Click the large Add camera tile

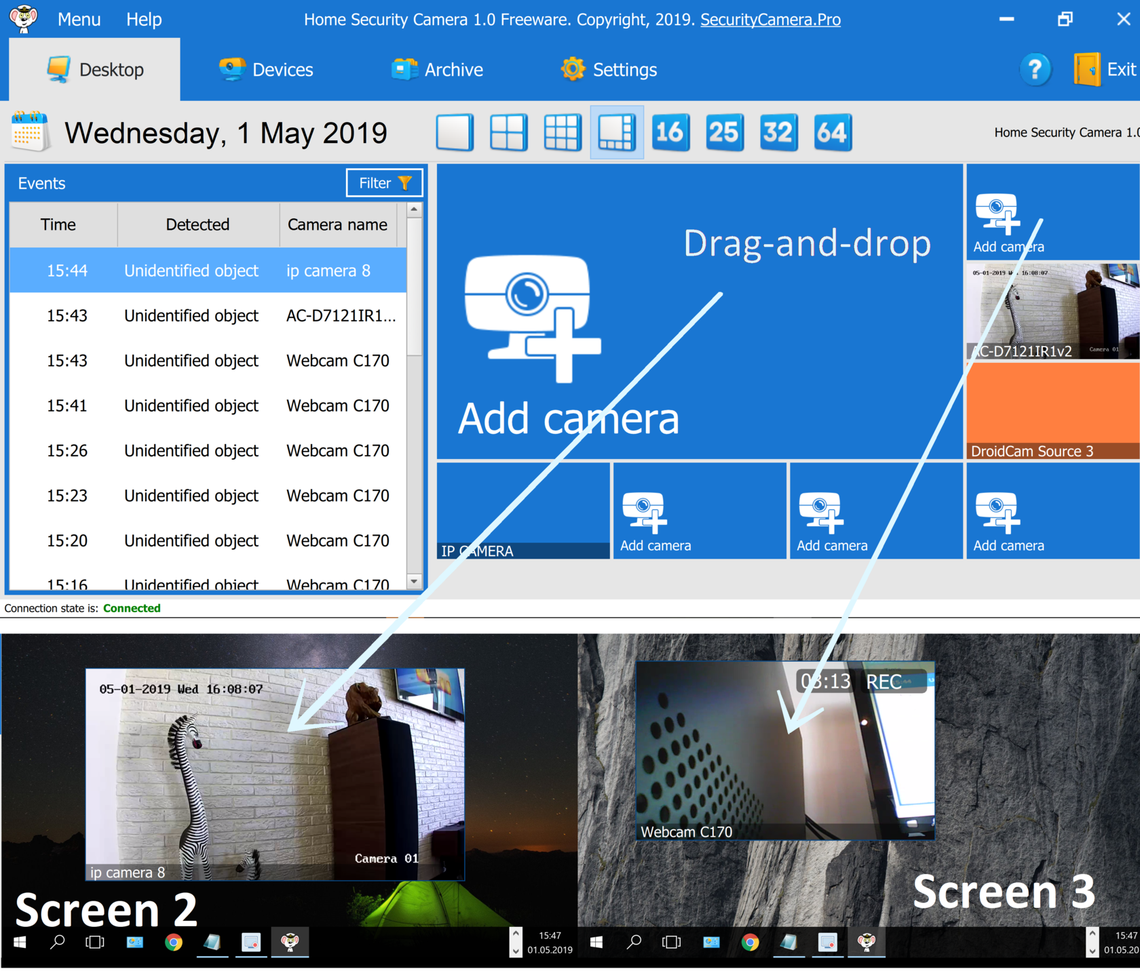[700, 311]
